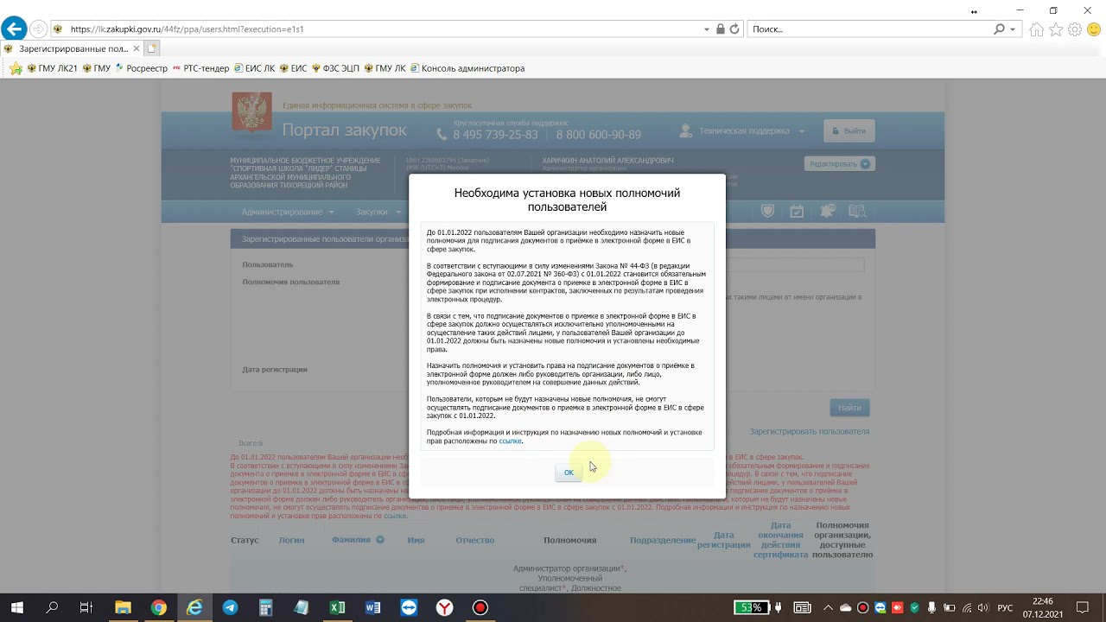Click the 'Выйти' logout button
This screenshot has width=1106, height=622.
pos(849,131)
